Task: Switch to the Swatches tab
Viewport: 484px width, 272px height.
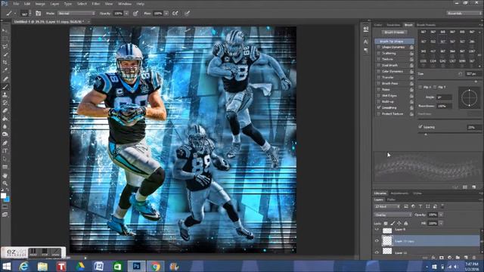Action: 393,25
